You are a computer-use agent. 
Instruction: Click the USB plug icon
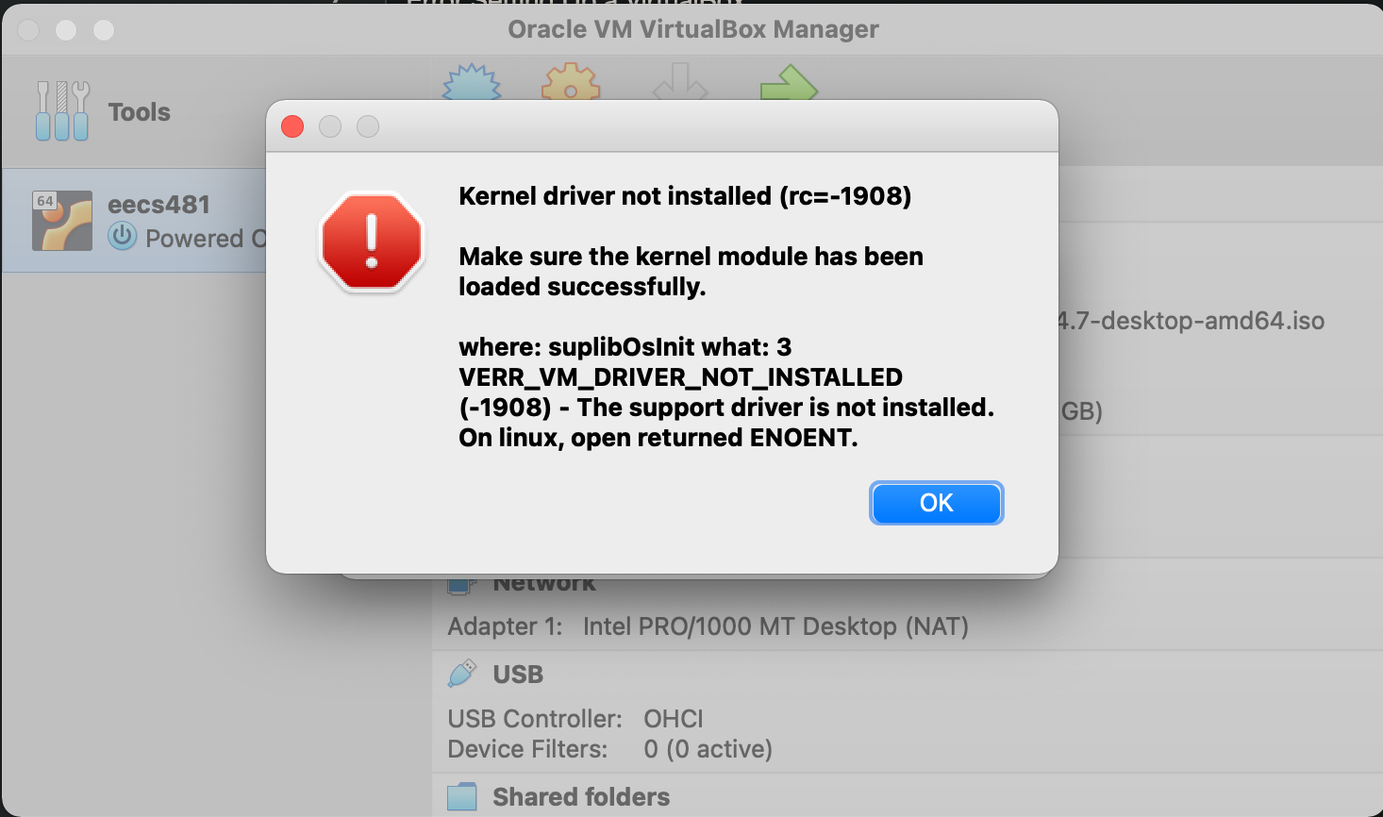[x=462, y=674]
